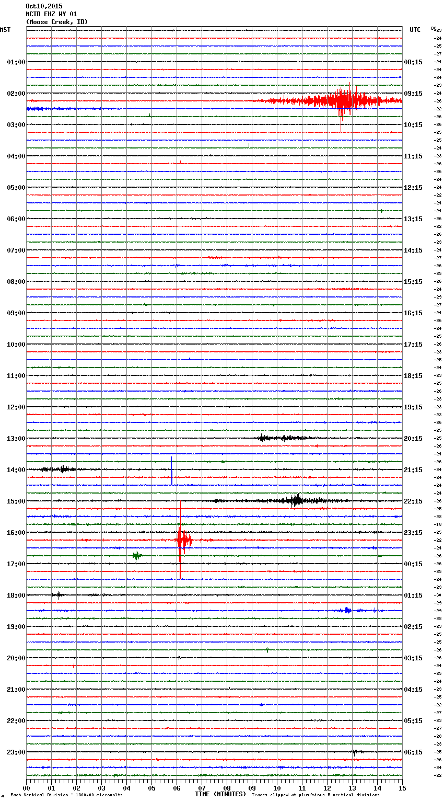Click the "Each Vertical Division = 1600.00 microvolts" note
Viewport: 444px width, 802px height.
66,795
